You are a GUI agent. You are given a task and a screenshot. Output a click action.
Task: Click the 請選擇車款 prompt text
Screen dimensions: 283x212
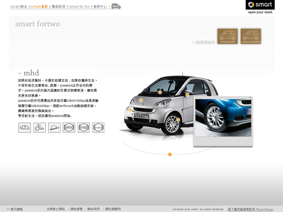pyautogui.click(x=204, y=42)
